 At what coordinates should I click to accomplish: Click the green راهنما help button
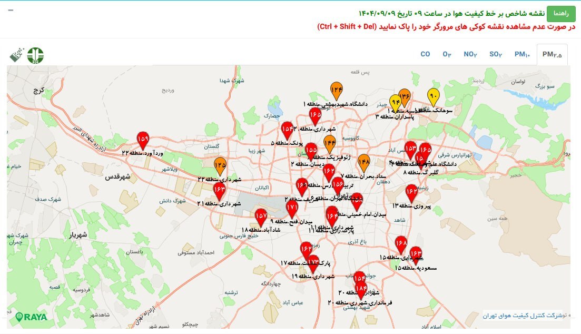click(x=561, y=13)
